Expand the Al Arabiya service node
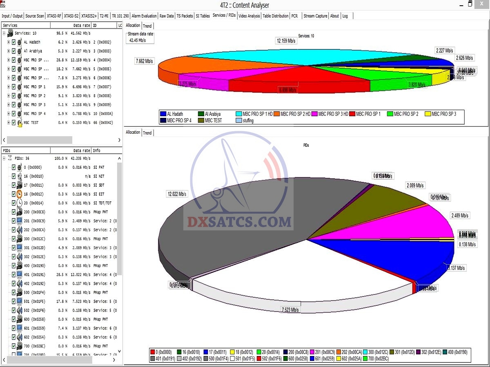 pos(9,51)
